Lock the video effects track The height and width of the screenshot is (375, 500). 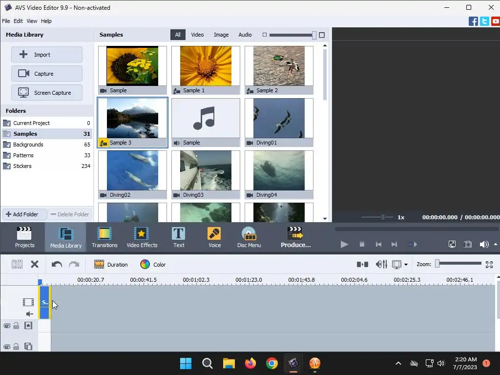[x=16, y=326]
